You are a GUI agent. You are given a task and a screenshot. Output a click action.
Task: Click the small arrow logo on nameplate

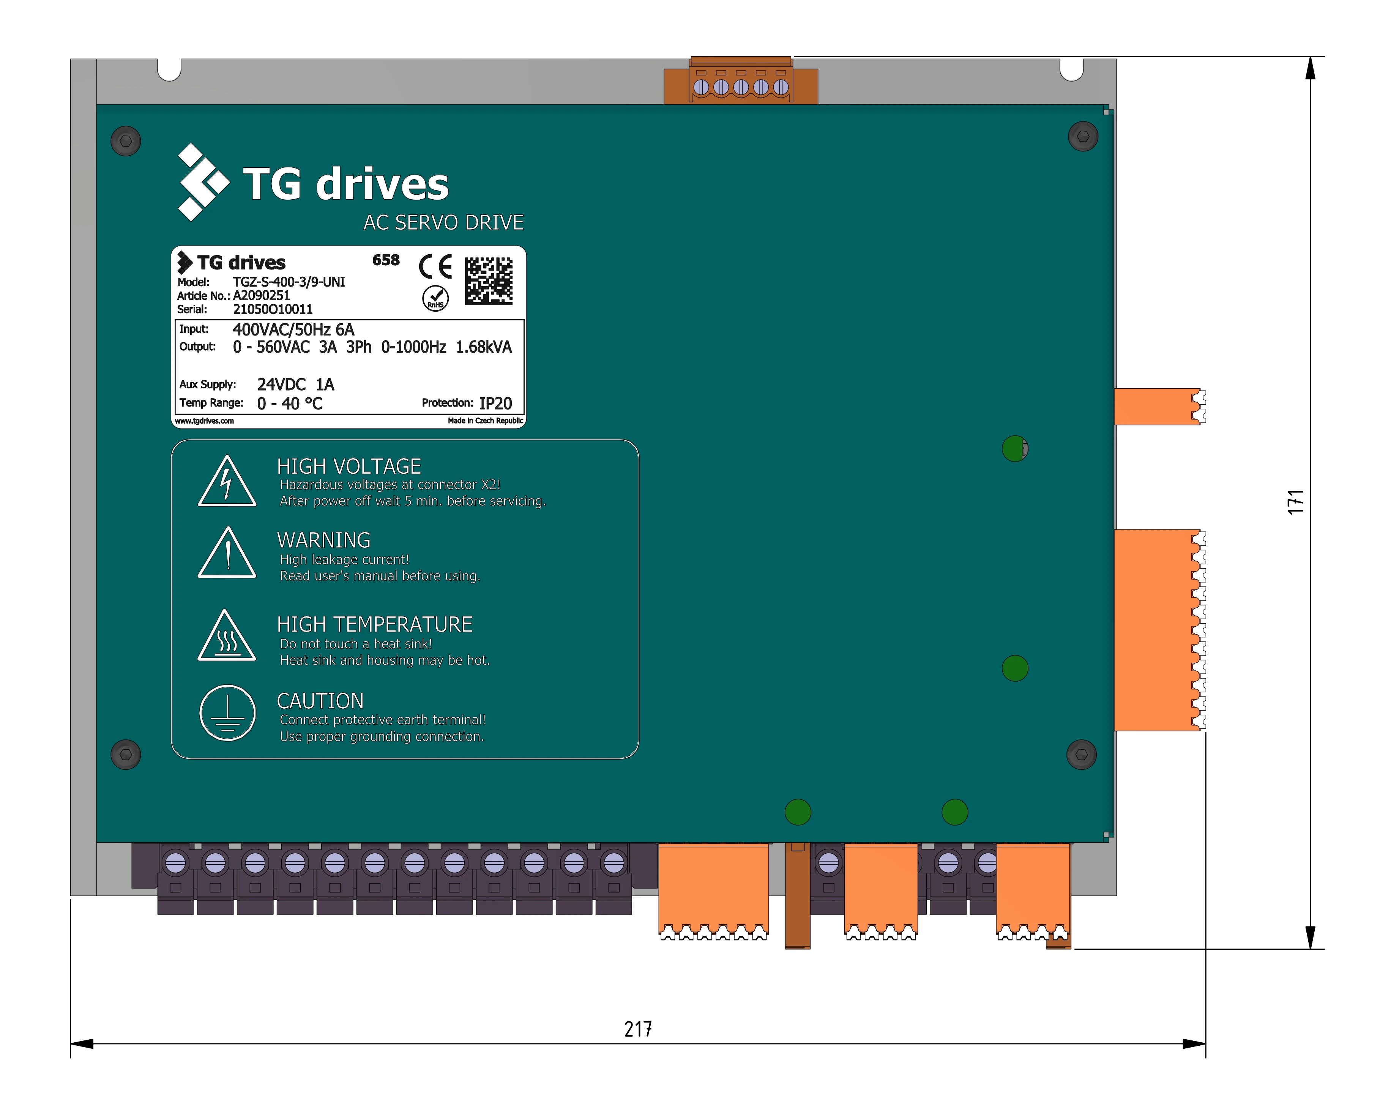(185, 262)
